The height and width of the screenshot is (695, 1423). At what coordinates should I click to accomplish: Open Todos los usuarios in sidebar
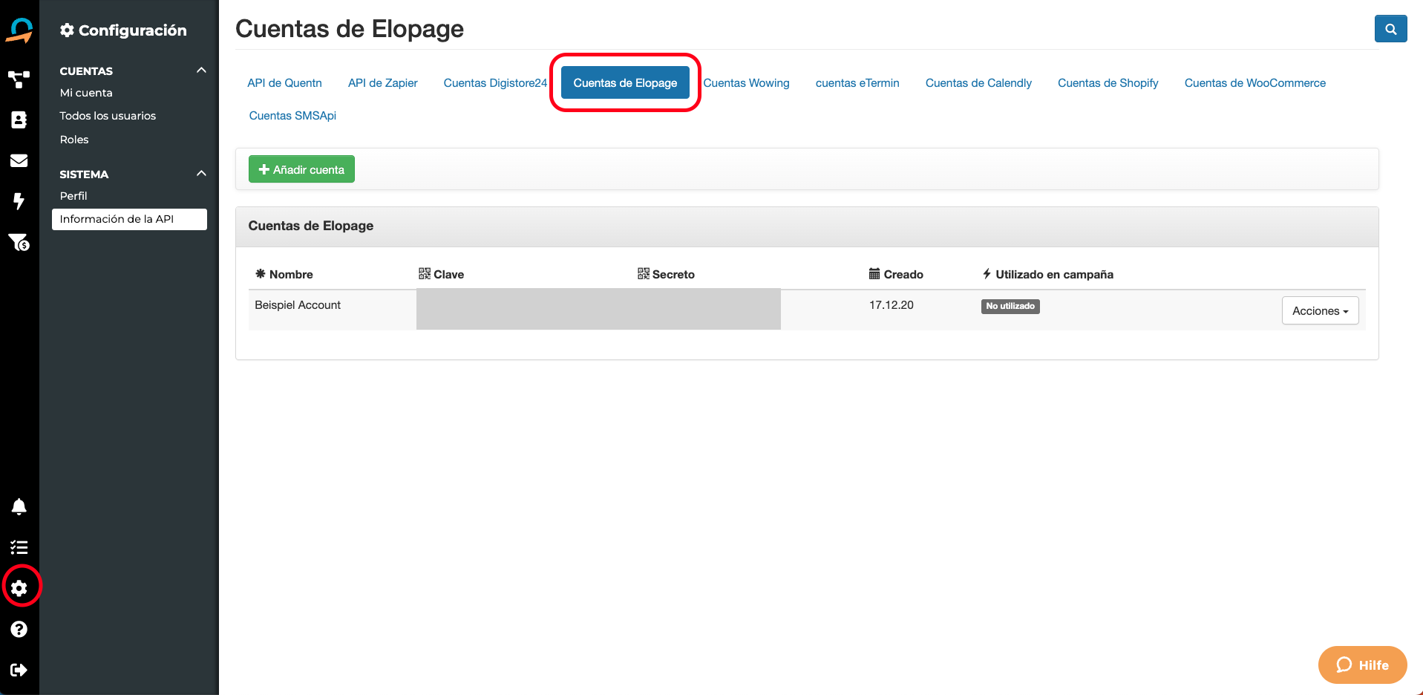coord(108,116)
